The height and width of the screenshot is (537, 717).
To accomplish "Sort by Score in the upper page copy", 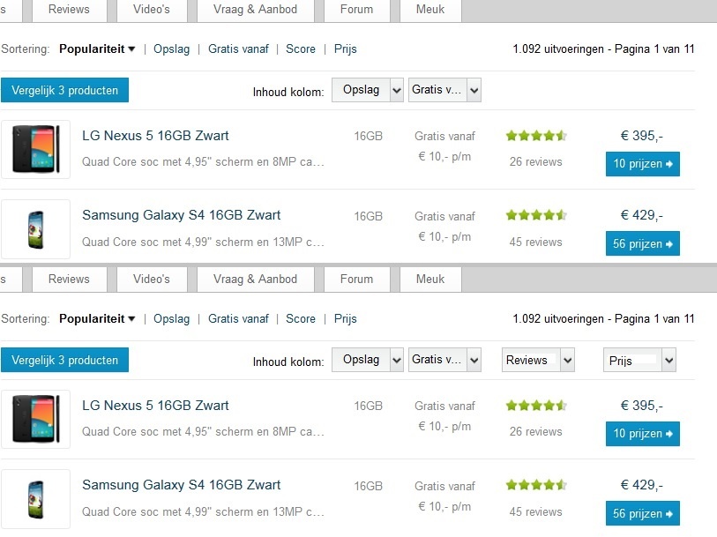I will click(x=301, y=48).
